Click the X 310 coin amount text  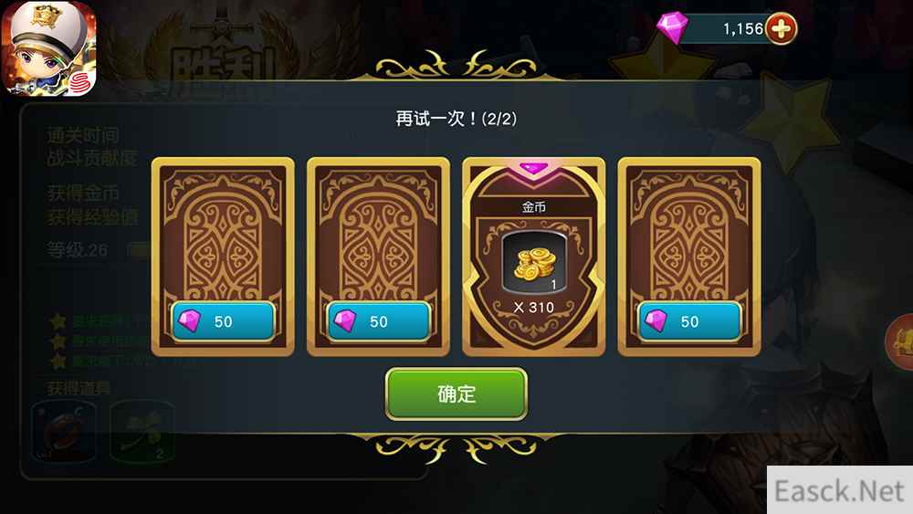click(534, 308)
